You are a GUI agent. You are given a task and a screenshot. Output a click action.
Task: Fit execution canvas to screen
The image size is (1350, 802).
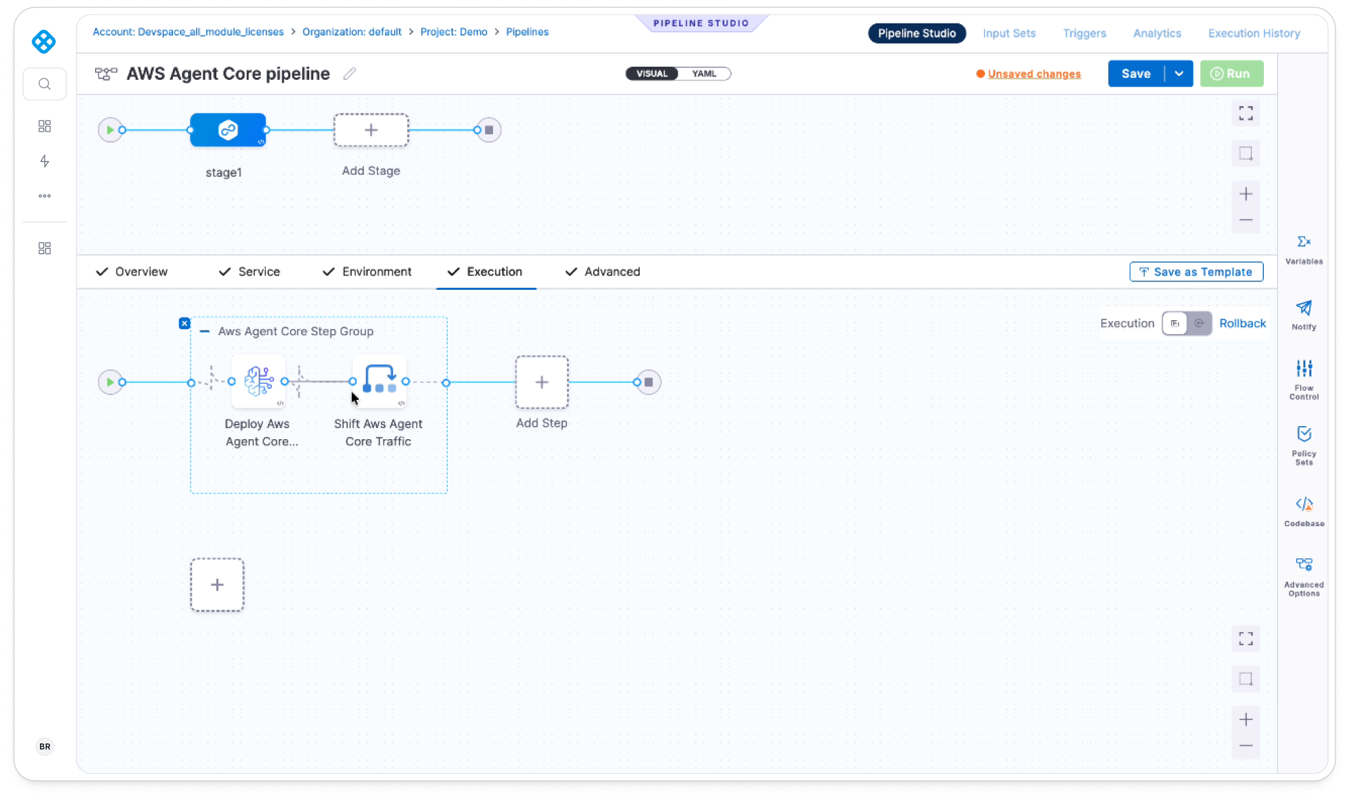pos(1246,639)
